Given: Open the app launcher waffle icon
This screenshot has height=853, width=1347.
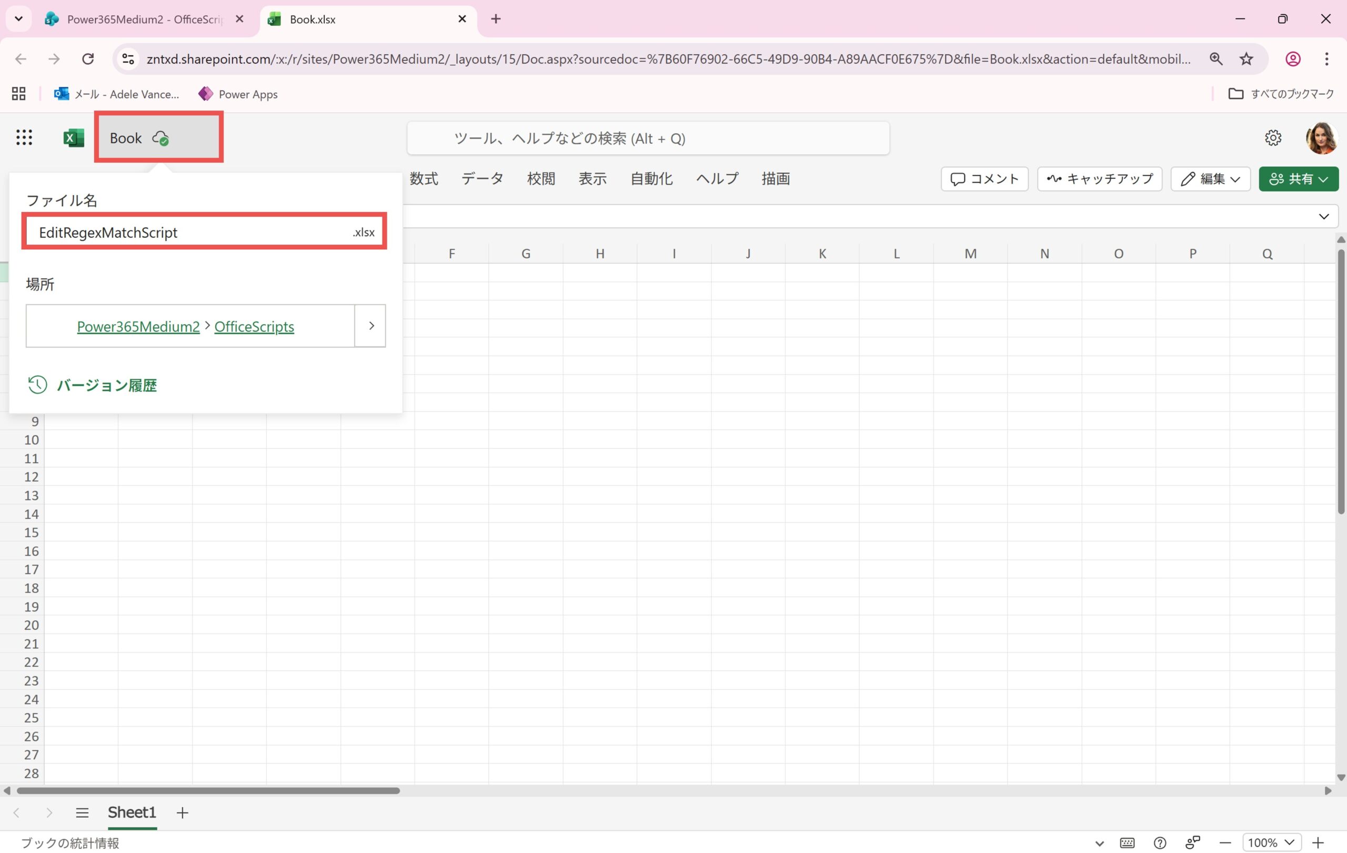Looking at the screenshot, I should point(24,137).
